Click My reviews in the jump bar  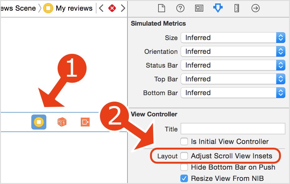pyautogui.click(x=74, y=8)
